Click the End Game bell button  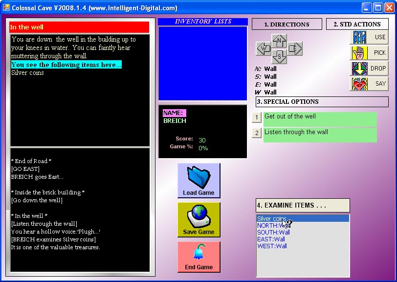coord(199,257)
